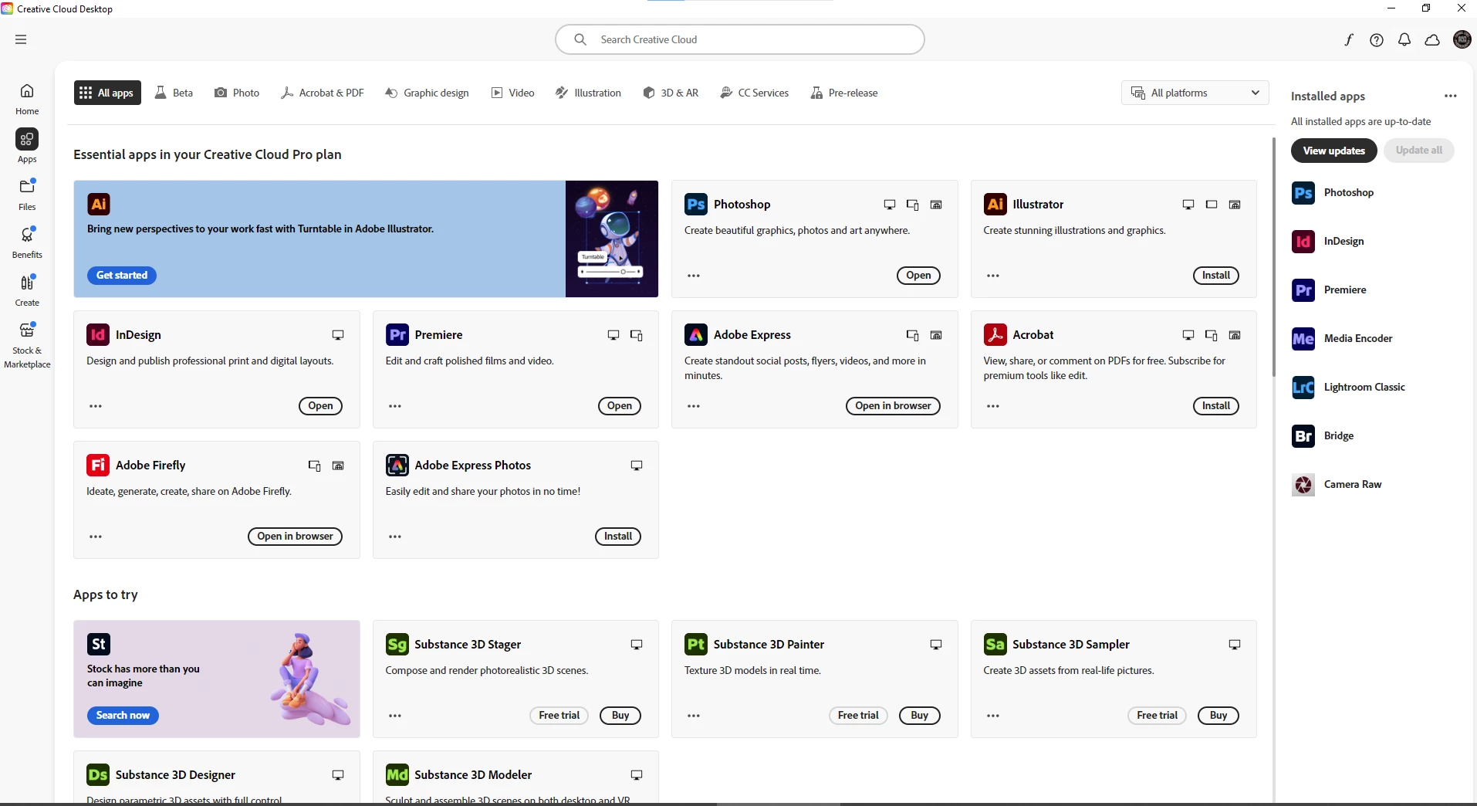The height and width of the screenshot is (806, 1477).
Task: Open more options on Acrobat card
Action: (992, 406)
